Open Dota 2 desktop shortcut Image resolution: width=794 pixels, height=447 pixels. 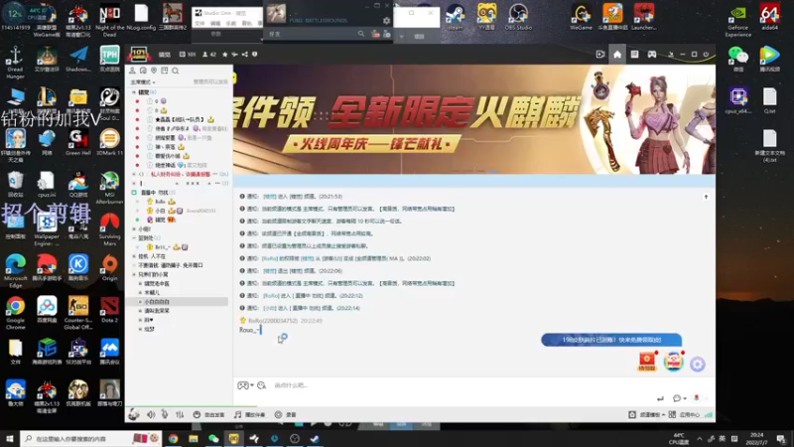[109, 310]
